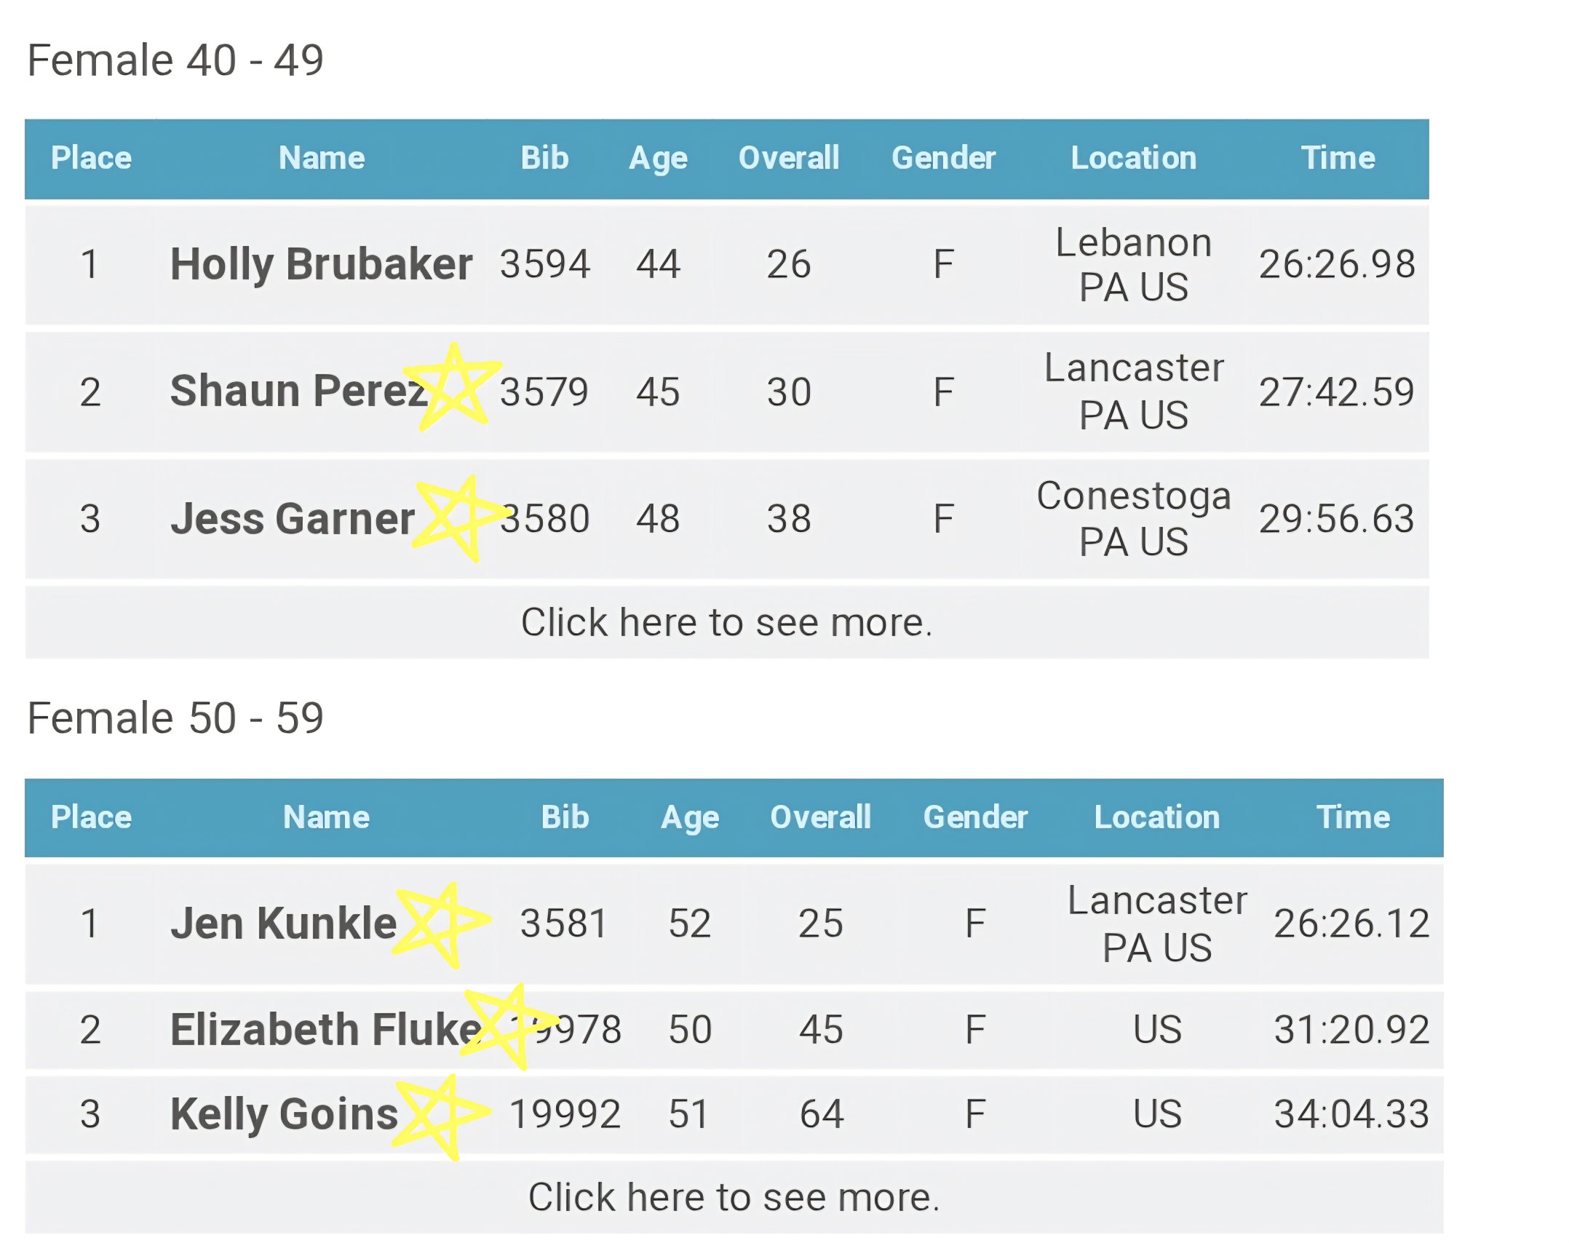Screen dimensions: 1569x1243
Task: Expand more Female 40 - 49 results
Action: tap(726, 623)
